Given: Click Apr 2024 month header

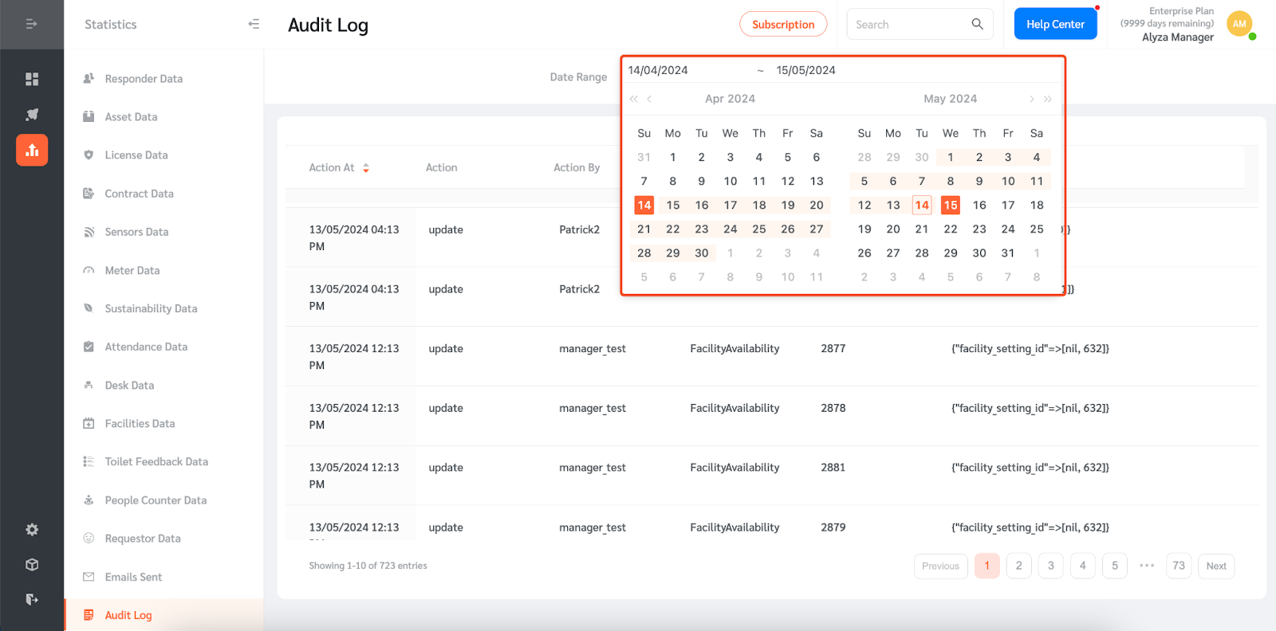Looking at the screenshot, I should tap(730, 99).
